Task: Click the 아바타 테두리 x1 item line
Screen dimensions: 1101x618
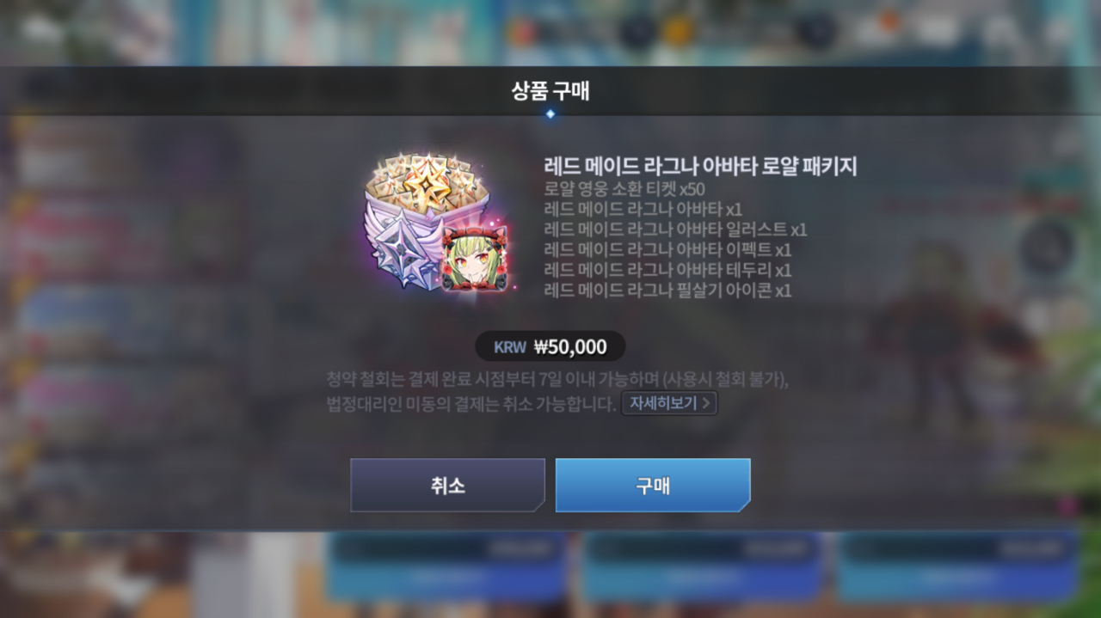Action: 668,270
